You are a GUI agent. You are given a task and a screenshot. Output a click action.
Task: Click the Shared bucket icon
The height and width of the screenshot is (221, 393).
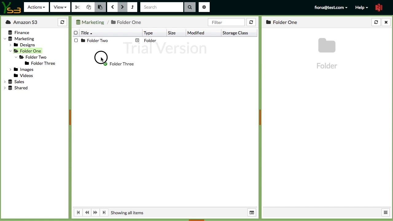pyautogui.click(x=10, y=88)
